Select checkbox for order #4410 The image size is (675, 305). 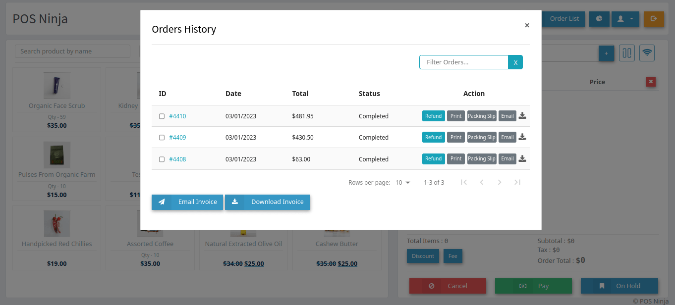point(162,116)
